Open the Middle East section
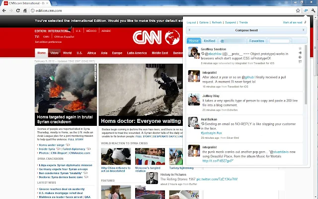The image size is (318, 199). click(x=160, y=53)
